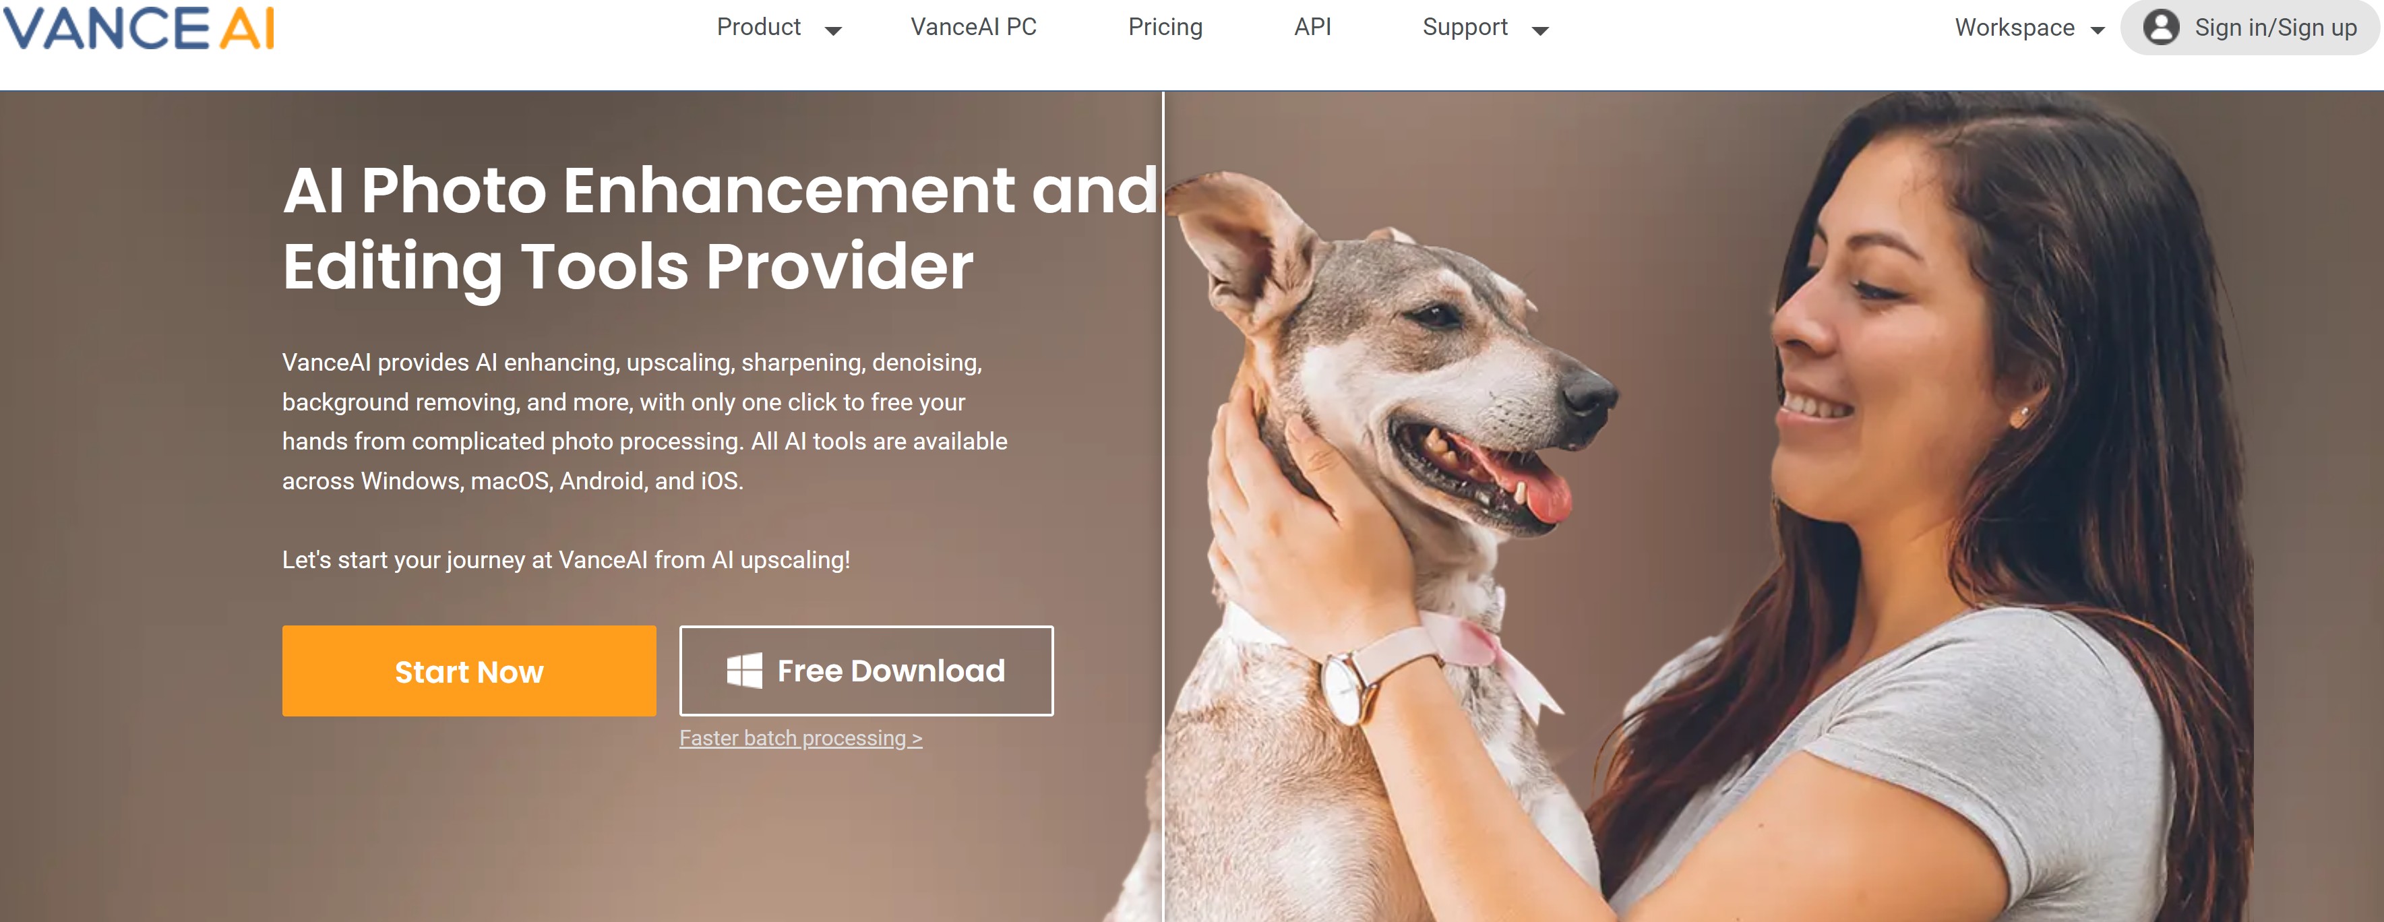
Task: Open the API page
Action: point(1312,28)
